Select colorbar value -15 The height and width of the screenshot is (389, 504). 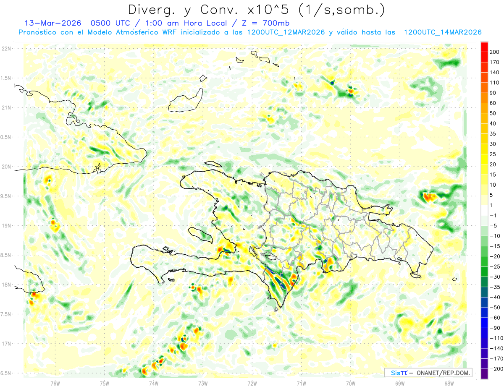click(495, 246)
